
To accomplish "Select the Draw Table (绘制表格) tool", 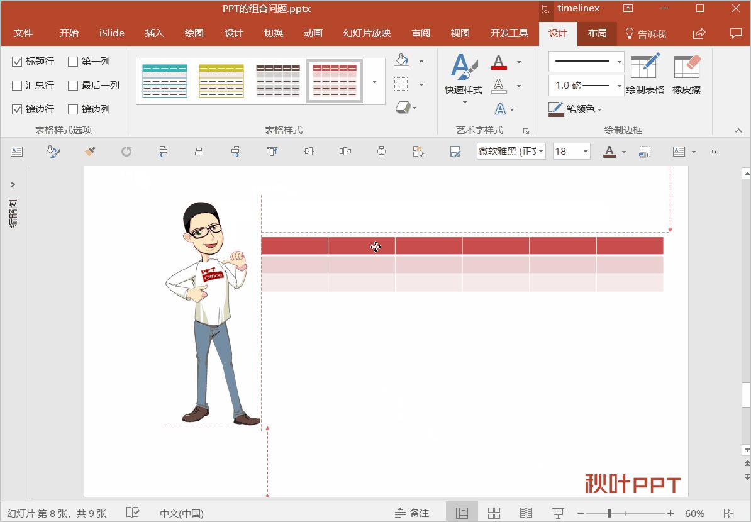I will [645, 74].
